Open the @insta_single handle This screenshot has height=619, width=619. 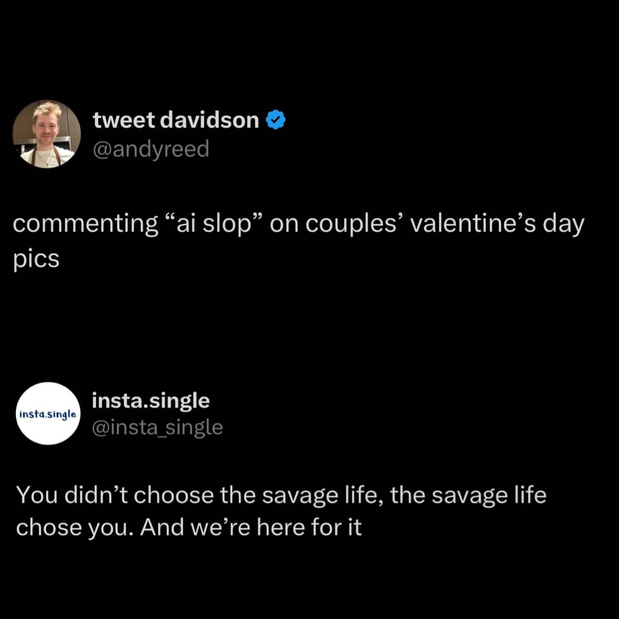(157, 428)
